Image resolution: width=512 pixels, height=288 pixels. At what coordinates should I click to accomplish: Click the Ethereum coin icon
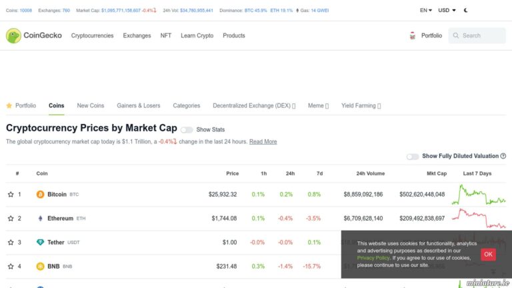tap(40, 219)
